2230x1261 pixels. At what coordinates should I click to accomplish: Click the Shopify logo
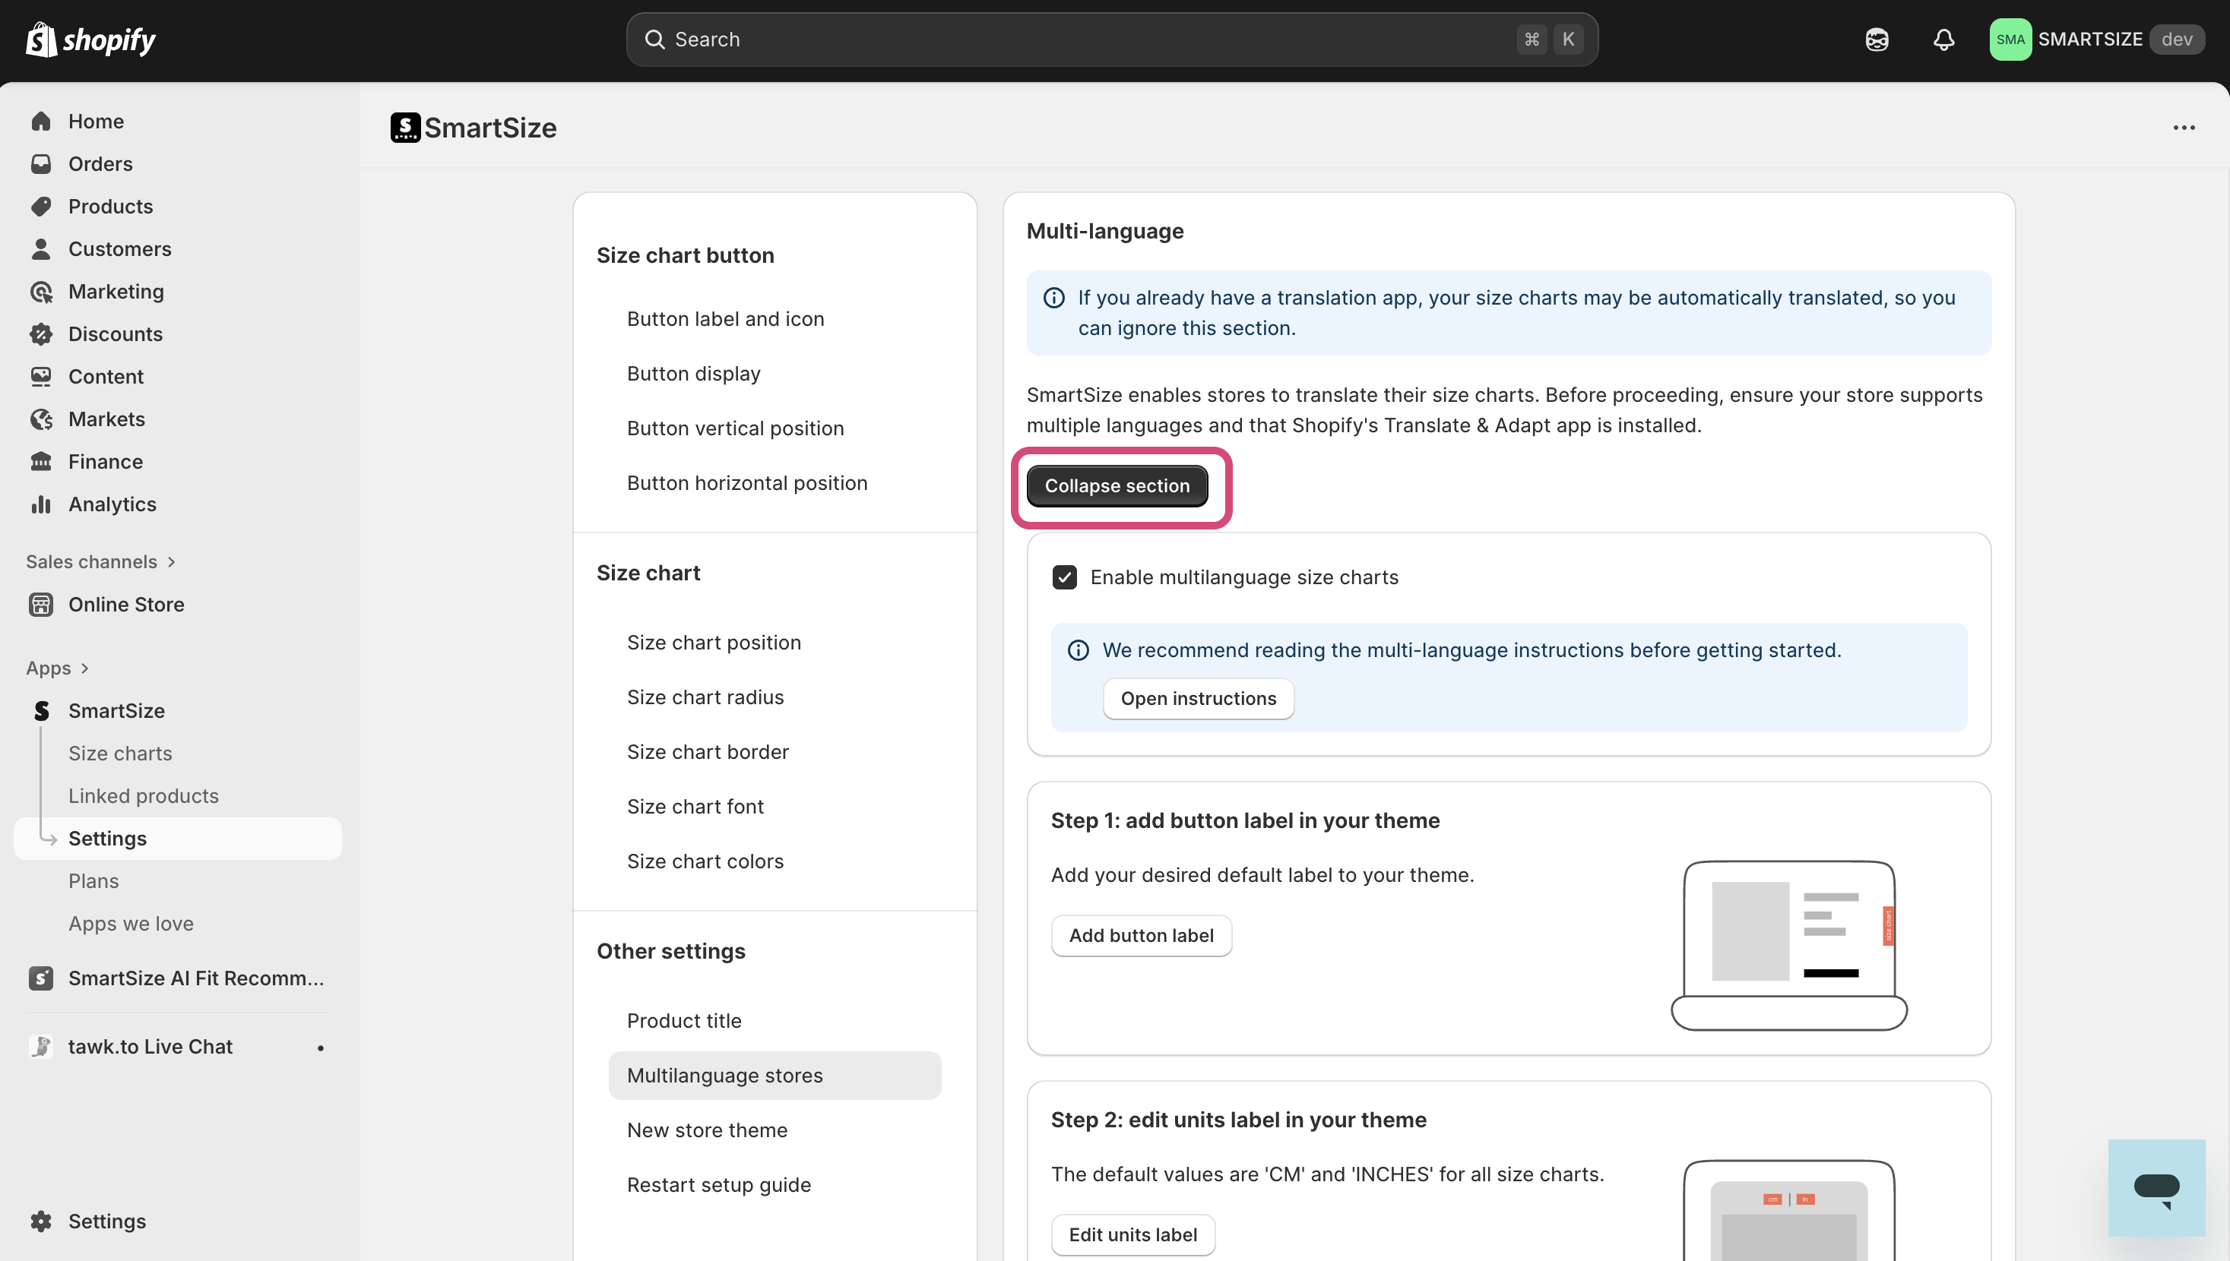click(90, 40)
